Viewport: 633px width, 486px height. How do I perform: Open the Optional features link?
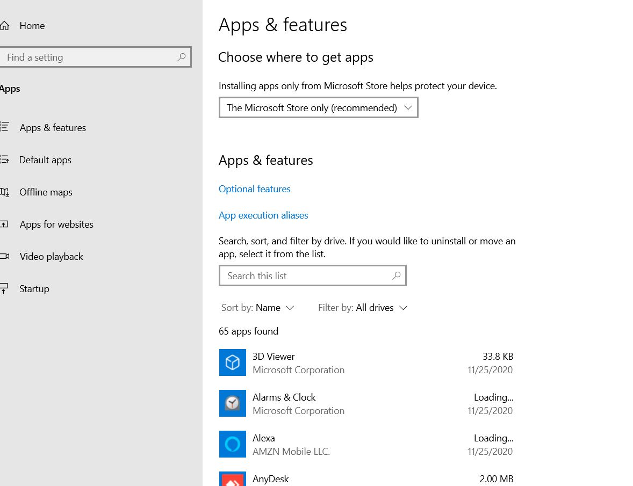point(254,188)
